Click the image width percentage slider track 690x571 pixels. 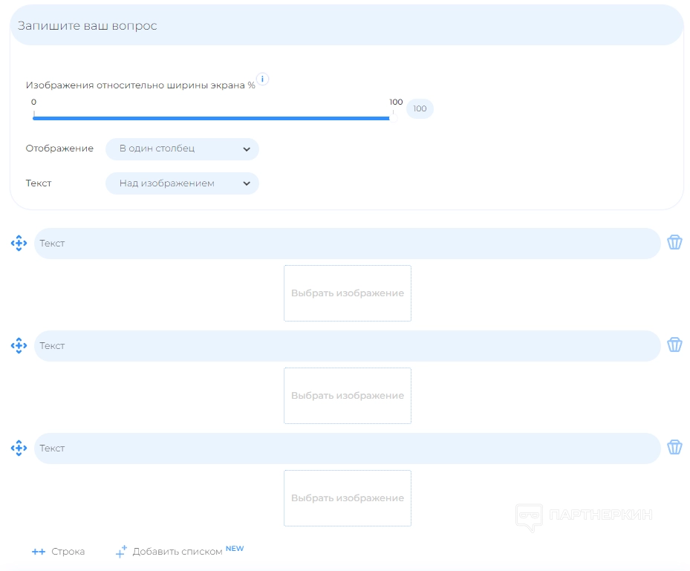(x=212, y=117)
